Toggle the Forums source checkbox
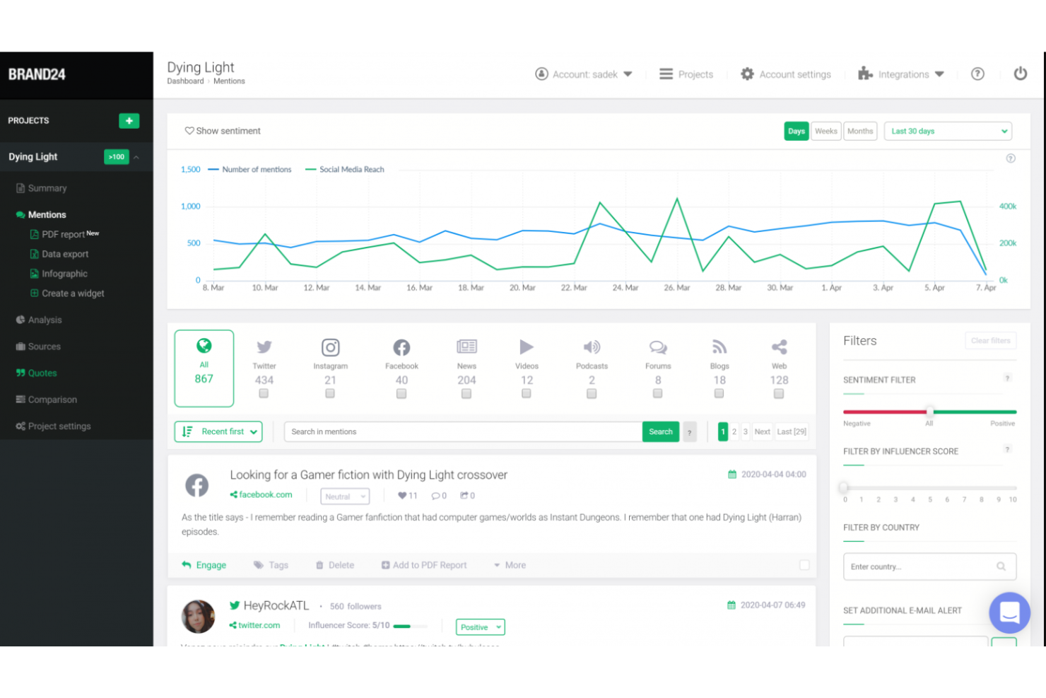This screenshot has width=1046, height=698. pos(658,394)
